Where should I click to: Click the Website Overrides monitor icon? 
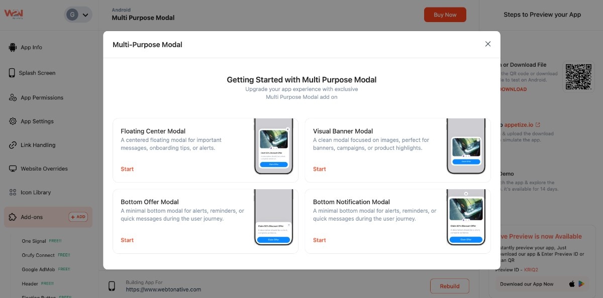coord(13,169)
